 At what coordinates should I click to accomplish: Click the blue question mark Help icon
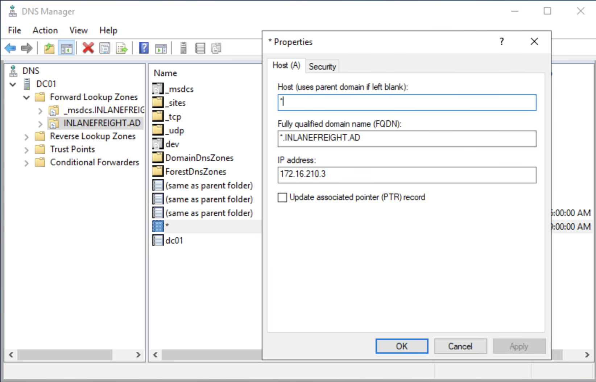click(144, 48)
